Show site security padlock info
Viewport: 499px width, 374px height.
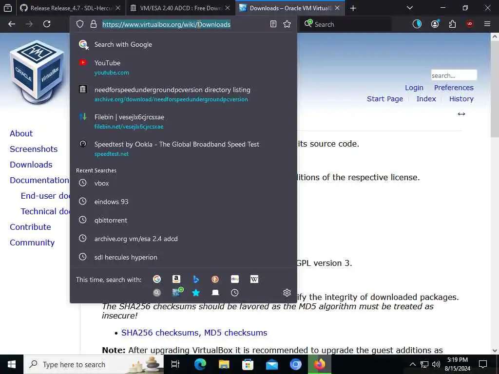(x=93, y=24)
